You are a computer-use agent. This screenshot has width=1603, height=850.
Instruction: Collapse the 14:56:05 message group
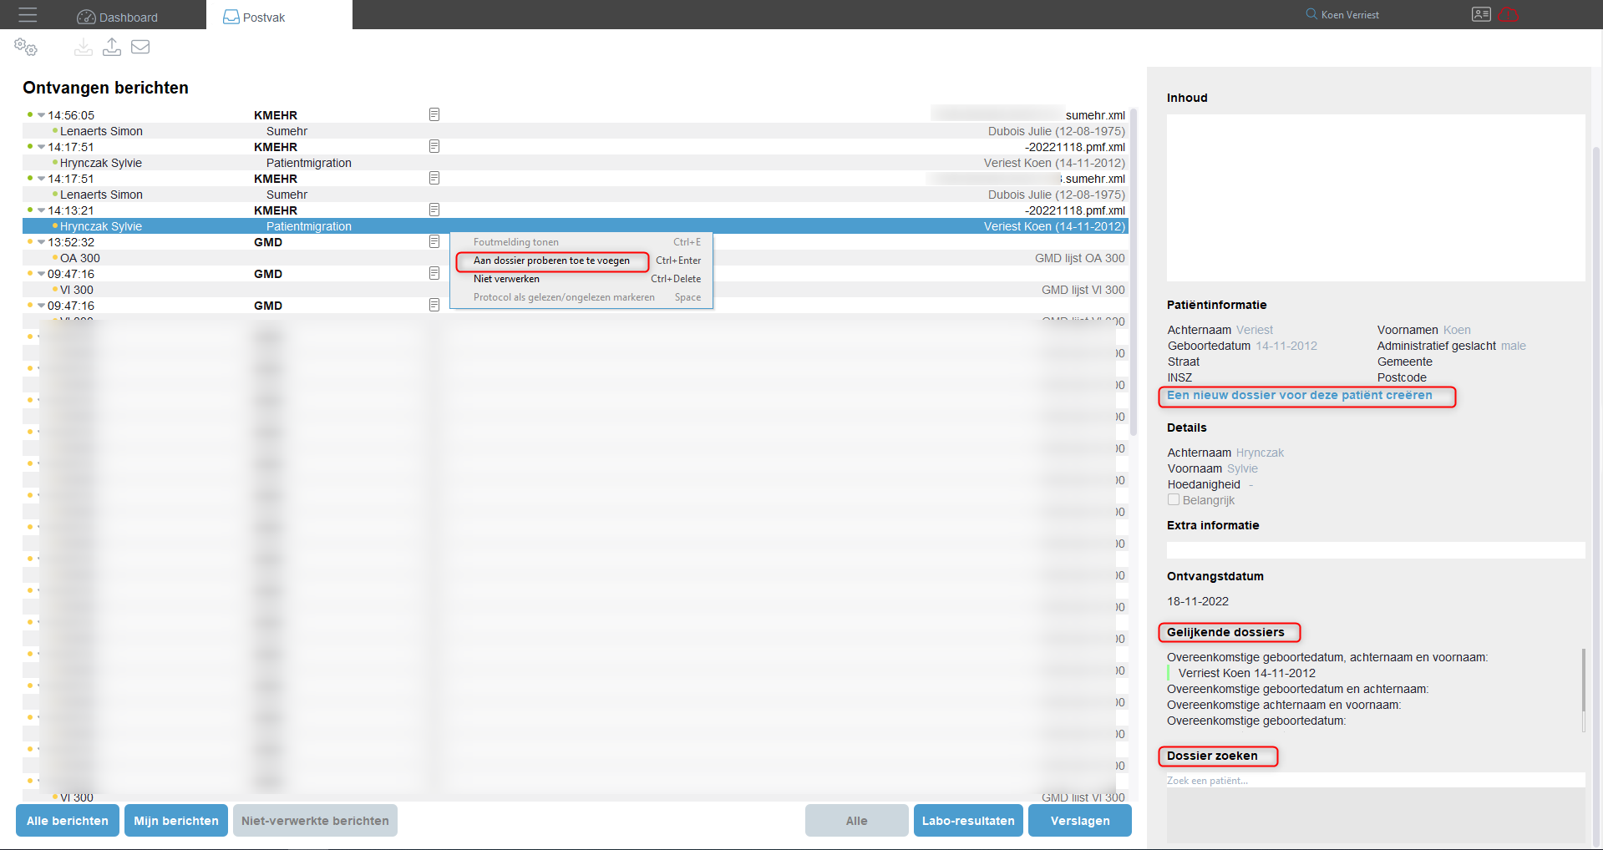(x=41, y=115)
